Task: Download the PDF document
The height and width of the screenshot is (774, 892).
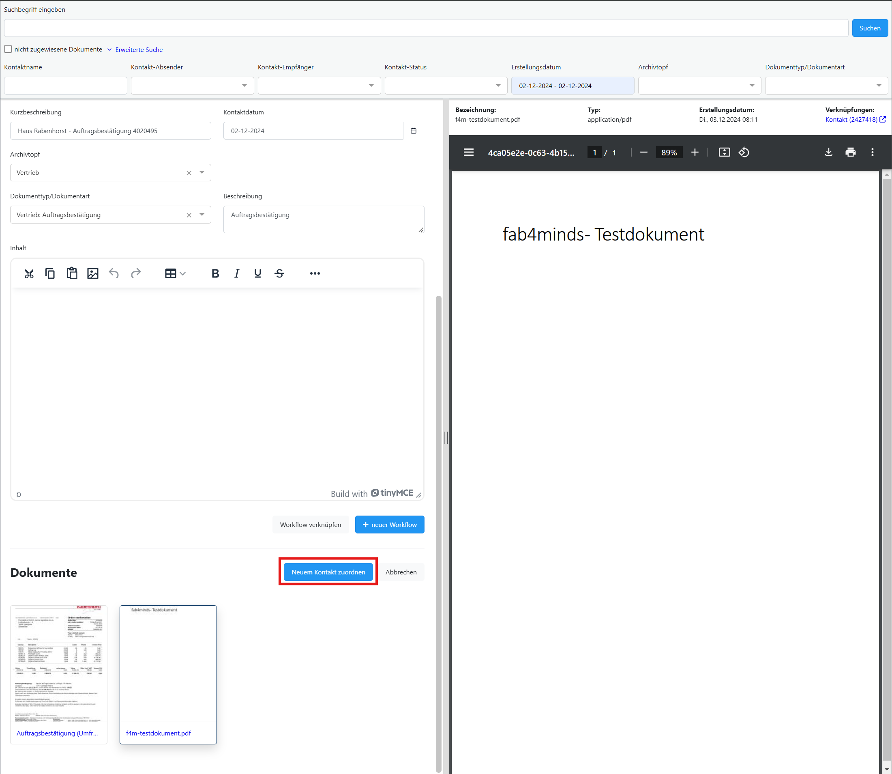Action: pyautogui.click(x=828, y=153)
